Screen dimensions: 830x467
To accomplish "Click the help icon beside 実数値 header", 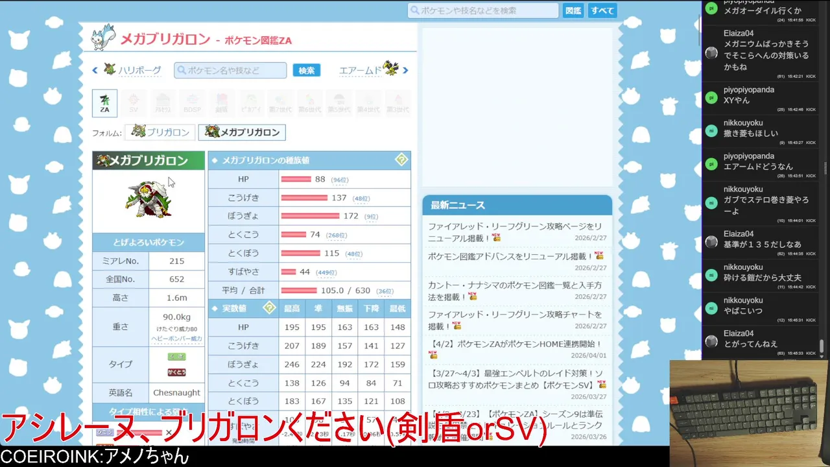I will pyautogui.click(x=269, y=308).
